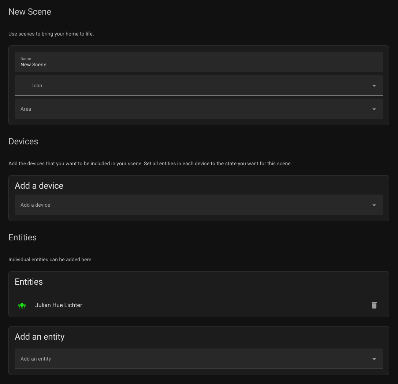Click the Name field containing New Scene
The height and width of the screenshot is (384, 398).
click(x=199, y=62)
